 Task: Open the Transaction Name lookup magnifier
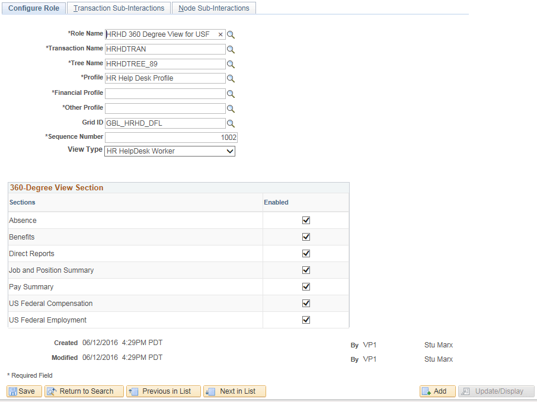tap(231, 49)
